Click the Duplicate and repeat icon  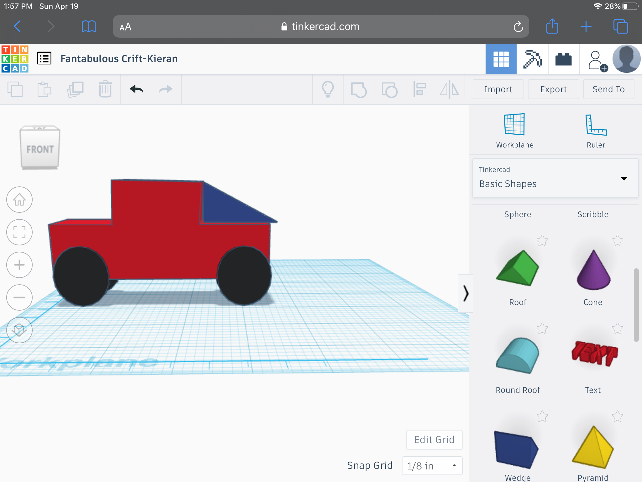point(75,89)
